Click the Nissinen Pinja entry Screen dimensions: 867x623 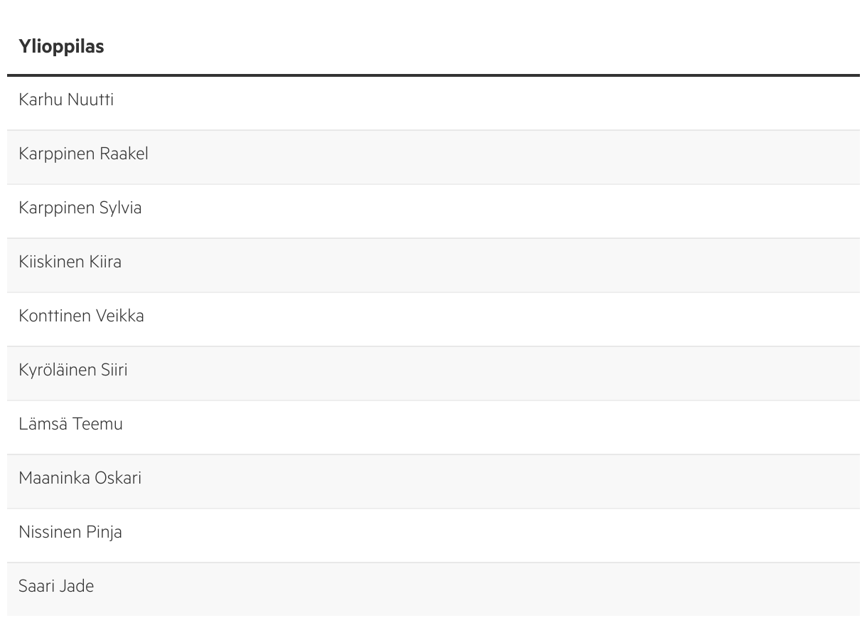[x=70, y=533]
